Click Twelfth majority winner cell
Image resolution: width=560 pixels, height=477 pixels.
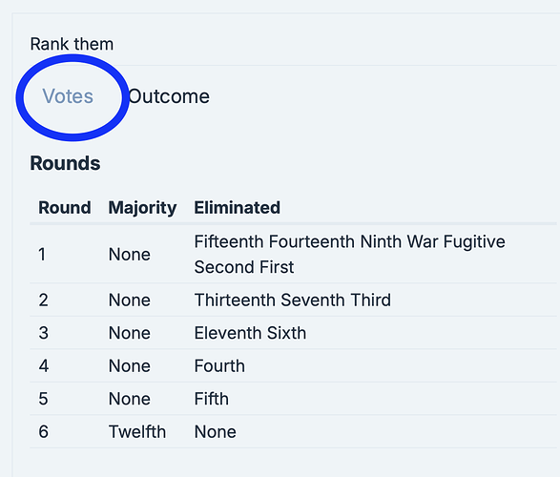(137, 431)
